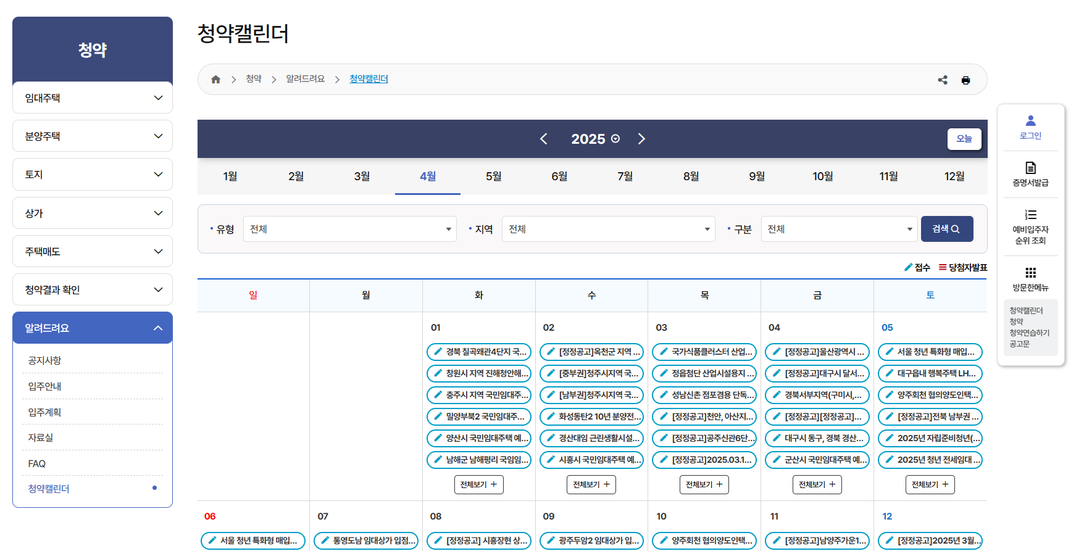Expand 상가 sidebar menu

(93, 213)
